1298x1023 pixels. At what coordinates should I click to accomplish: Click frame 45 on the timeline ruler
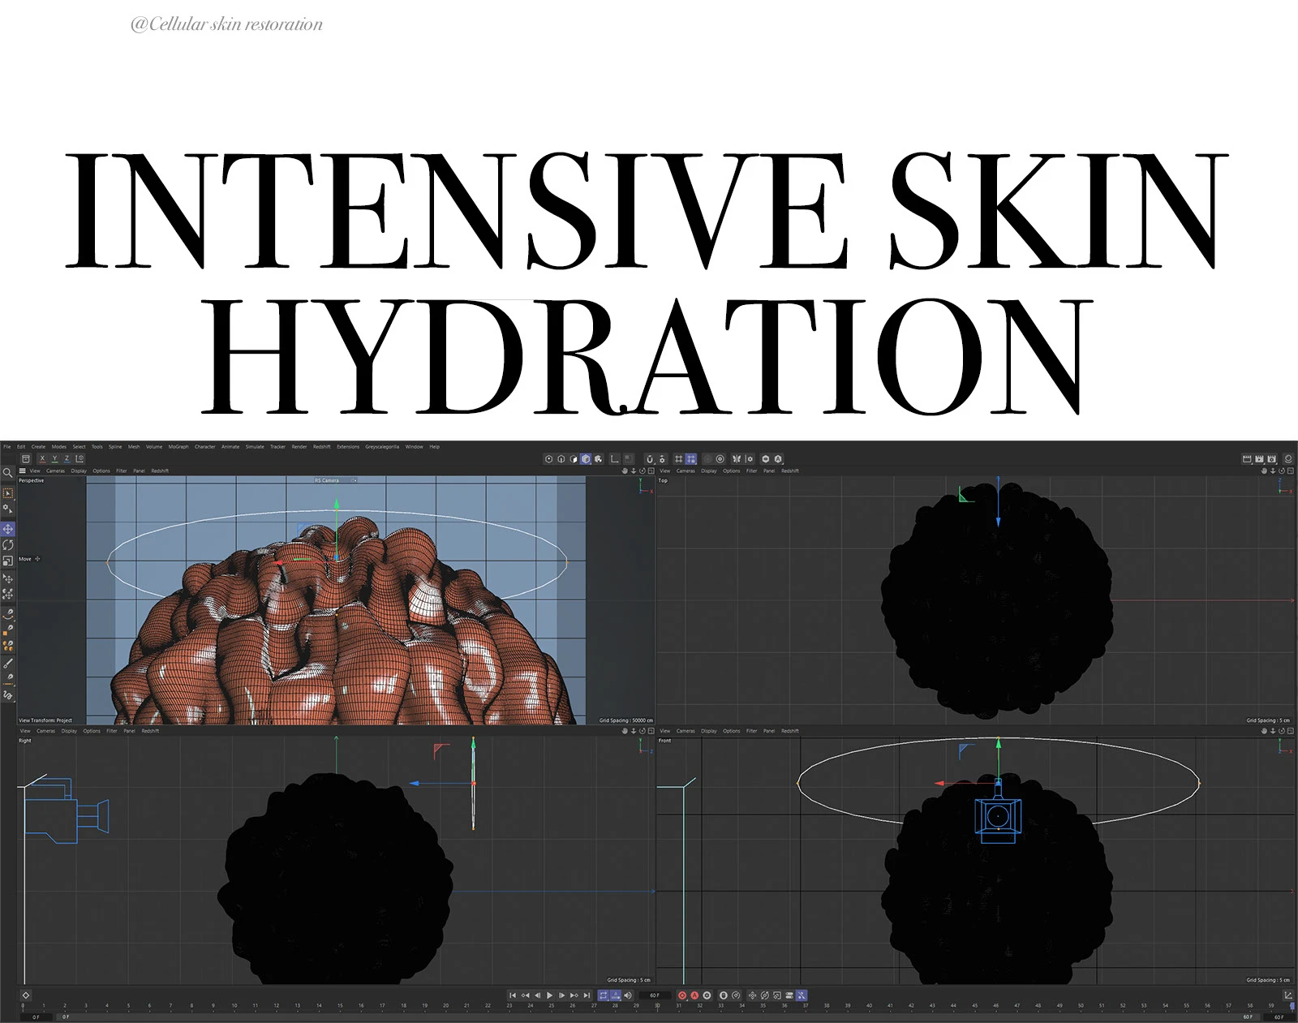pos(975,1006)
